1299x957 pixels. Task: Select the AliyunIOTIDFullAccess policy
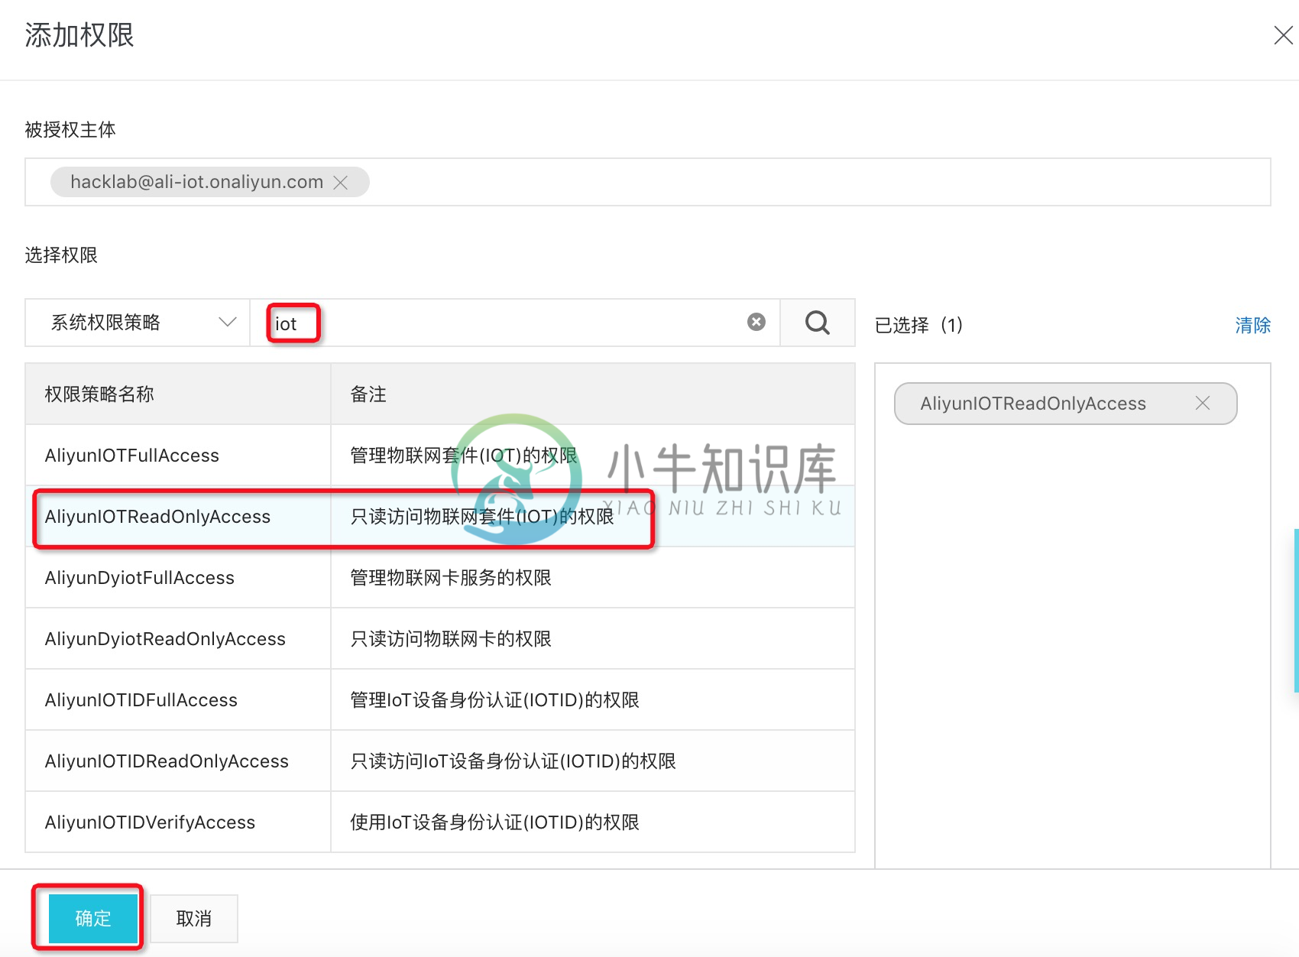point(440,700)
